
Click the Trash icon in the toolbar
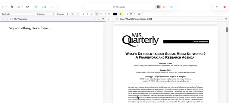click(x=12, y=7)
